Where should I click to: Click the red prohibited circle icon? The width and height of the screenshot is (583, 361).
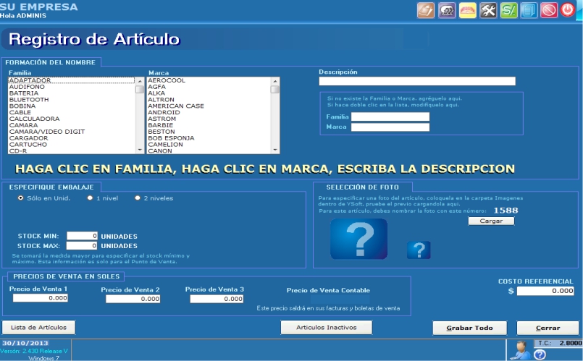[549, 10]
